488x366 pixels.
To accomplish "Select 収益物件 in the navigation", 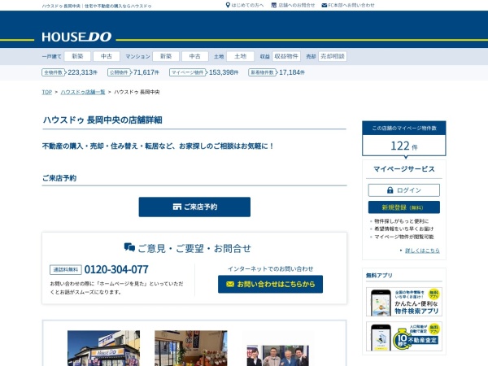I will click(x=286, y=56).
